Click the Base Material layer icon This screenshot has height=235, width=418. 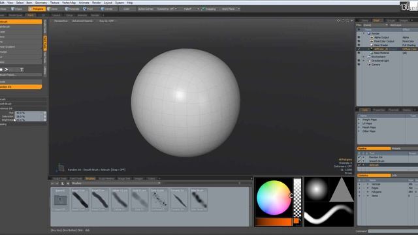(x=372, y=53)
